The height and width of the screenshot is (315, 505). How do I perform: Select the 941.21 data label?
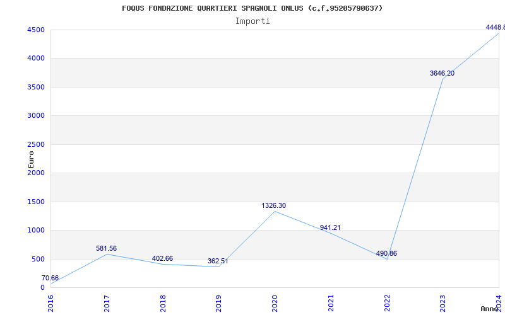pyautogui.click(x=330, y=227)
